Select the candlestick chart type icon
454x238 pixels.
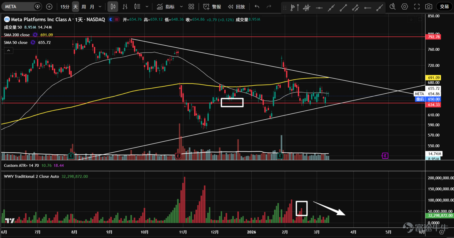pyautogui.click(x=113, y=7)
